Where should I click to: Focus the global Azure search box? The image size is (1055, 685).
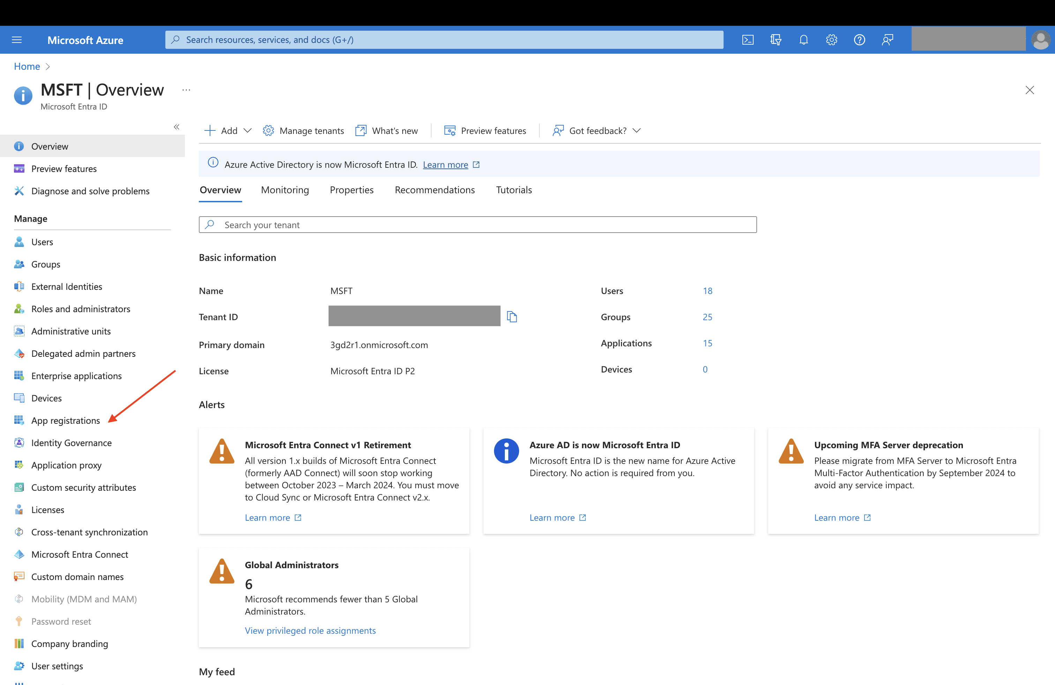[444, 40]
